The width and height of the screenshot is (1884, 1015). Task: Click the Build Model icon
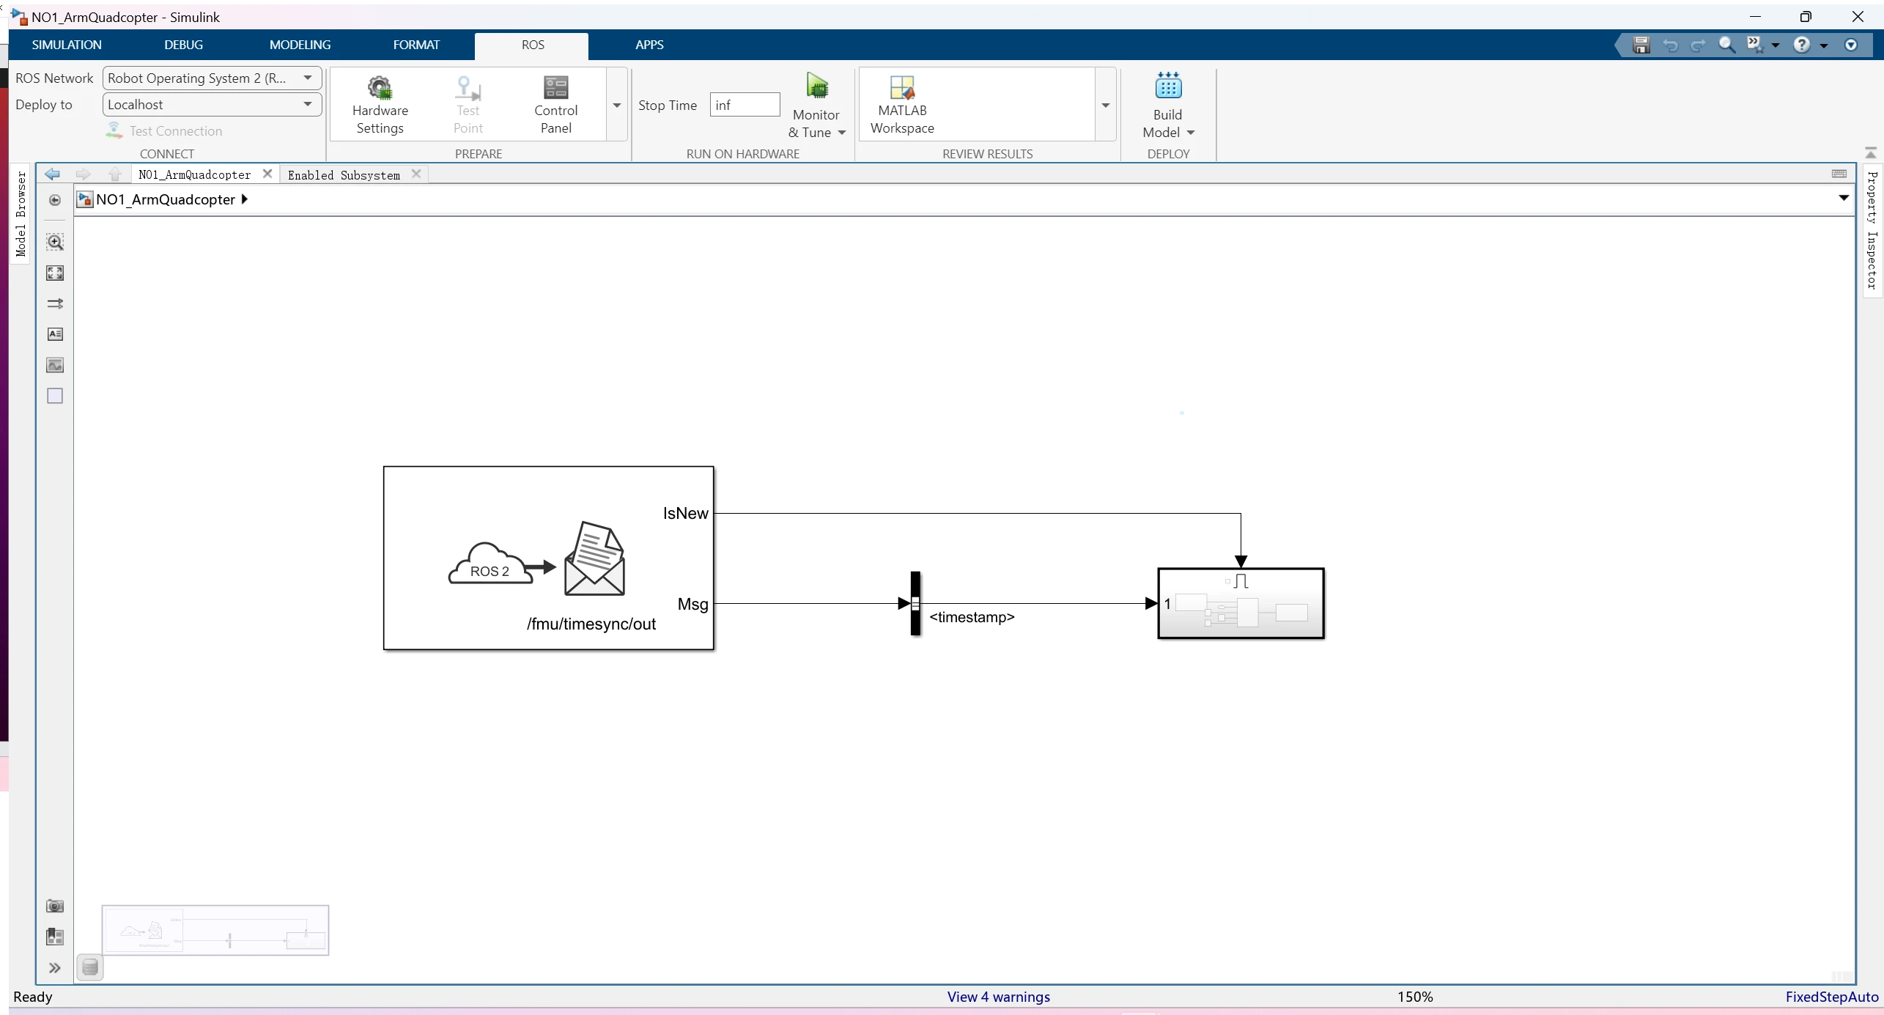tap(1168, 86)
